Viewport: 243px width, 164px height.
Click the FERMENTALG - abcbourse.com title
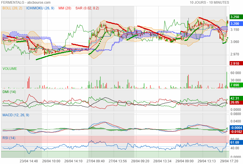tap(26, 3)
